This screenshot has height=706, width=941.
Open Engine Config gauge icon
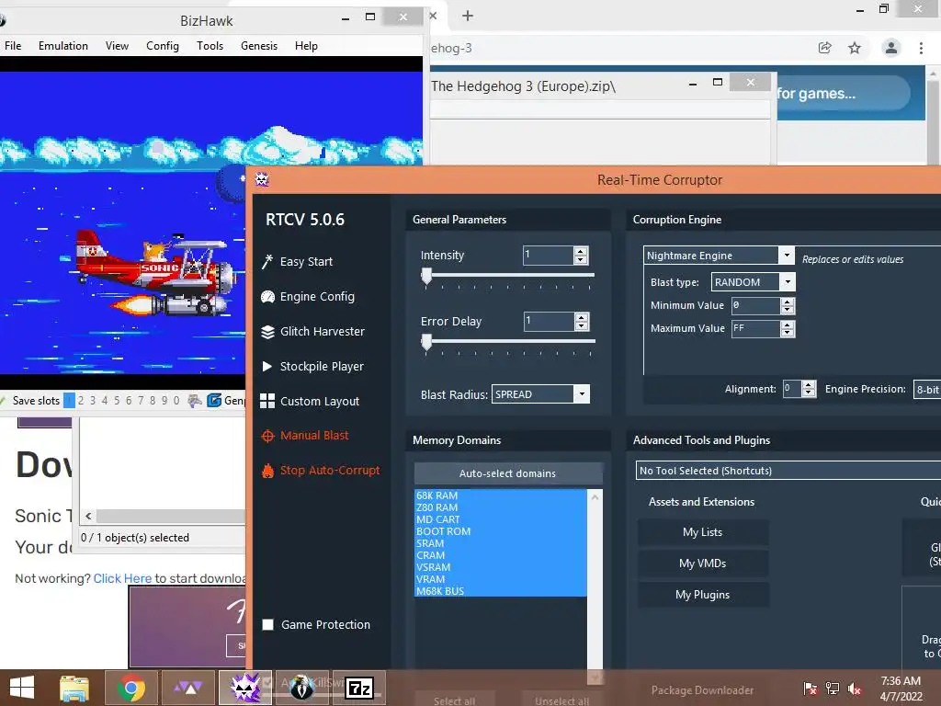point(267,297)
